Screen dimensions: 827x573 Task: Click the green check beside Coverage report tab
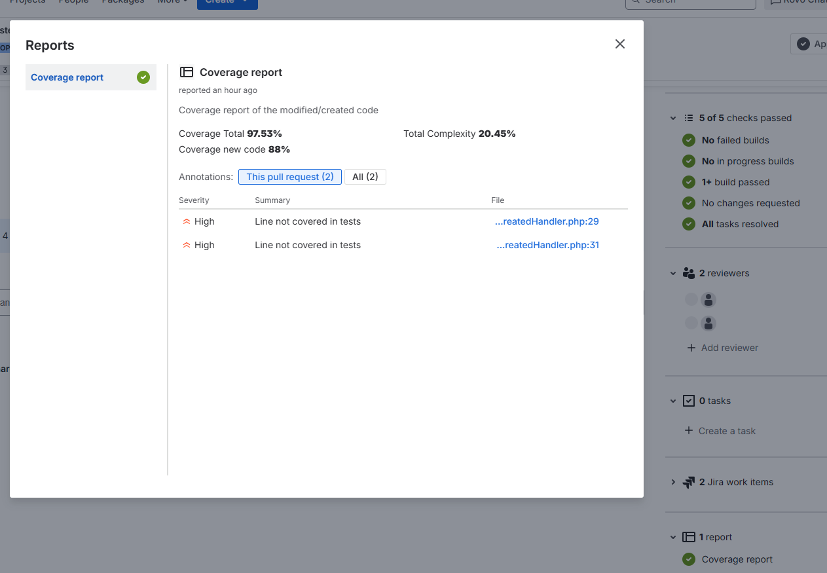pos(143,77)
